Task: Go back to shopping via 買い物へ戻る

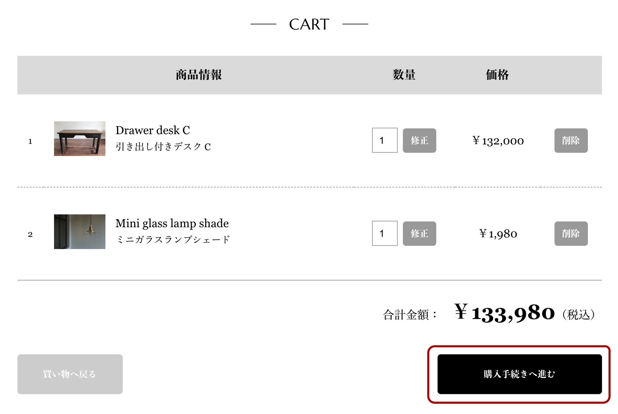Action: (70, 374)
